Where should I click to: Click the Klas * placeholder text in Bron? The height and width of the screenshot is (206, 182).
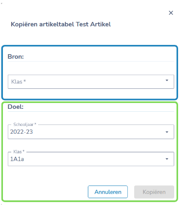[19, 82]
